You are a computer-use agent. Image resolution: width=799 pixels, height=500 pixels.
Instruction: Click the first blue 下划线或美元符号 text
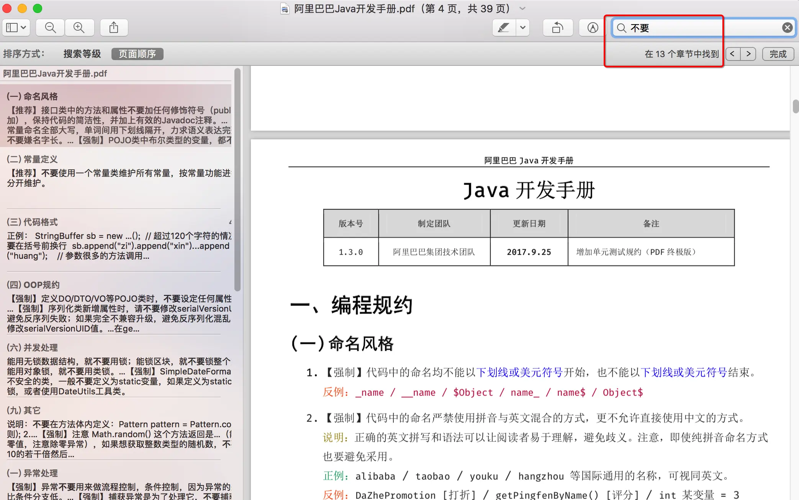point(519,372)
